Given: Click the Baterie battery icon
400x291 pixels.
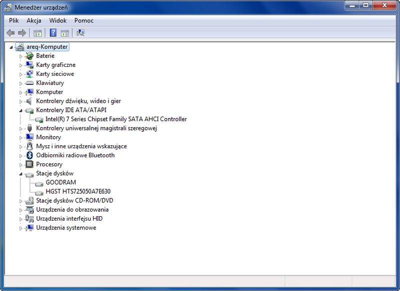Looking at the screenshot, I should pos(29,56).
